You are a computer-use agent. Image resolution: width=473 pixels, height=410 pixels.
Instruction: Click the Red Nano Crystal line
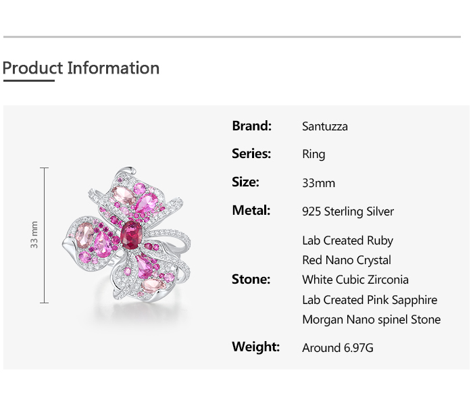[x=347, y=260]
